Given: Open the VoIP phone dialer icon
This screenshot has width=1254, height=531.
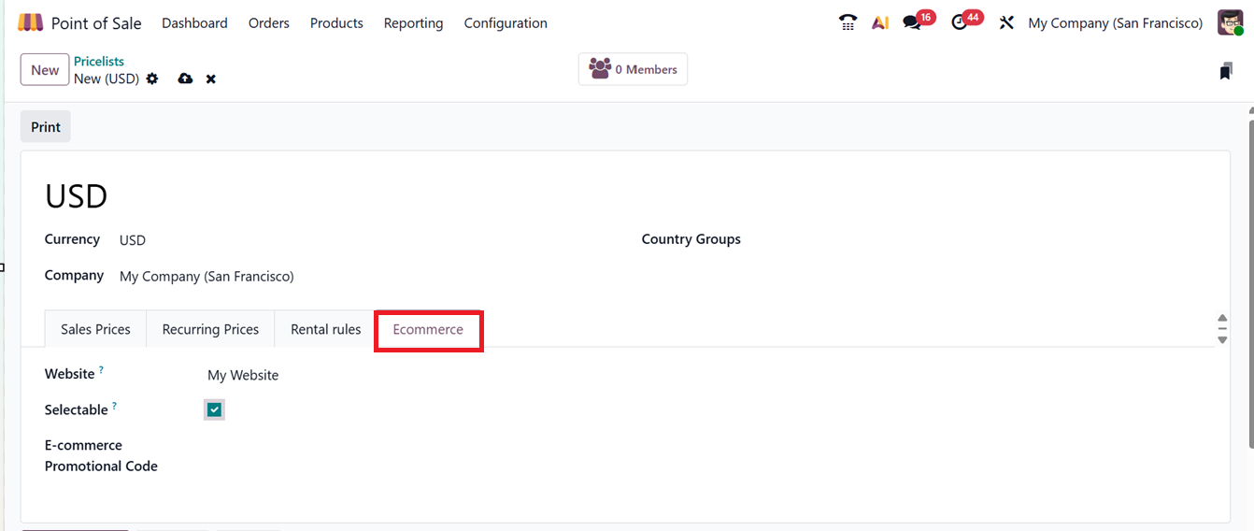Looking at the screenshot, I should [848, 23].
